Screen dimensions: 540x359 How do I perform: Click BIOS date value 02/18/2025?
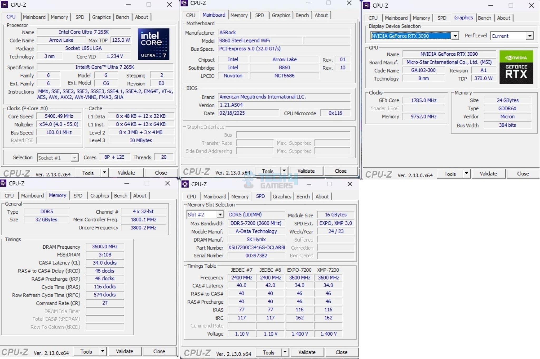click(x=248, y=113)
